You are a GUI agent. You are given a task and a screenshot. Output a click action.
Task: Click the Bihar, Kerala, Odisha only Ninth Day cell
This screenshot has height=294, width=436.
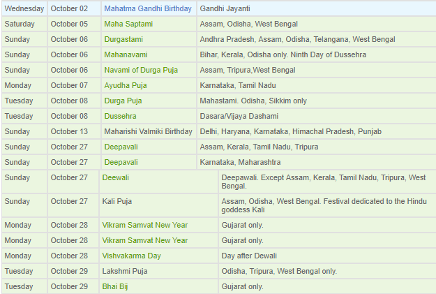[x=317, y=54]
